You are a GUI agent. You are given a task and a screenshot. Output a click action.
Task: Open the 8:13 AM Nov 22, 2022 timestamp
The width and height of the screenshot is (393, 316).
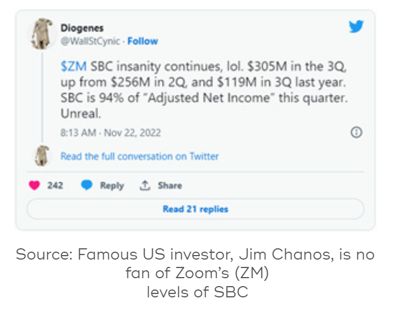(111, 133)
